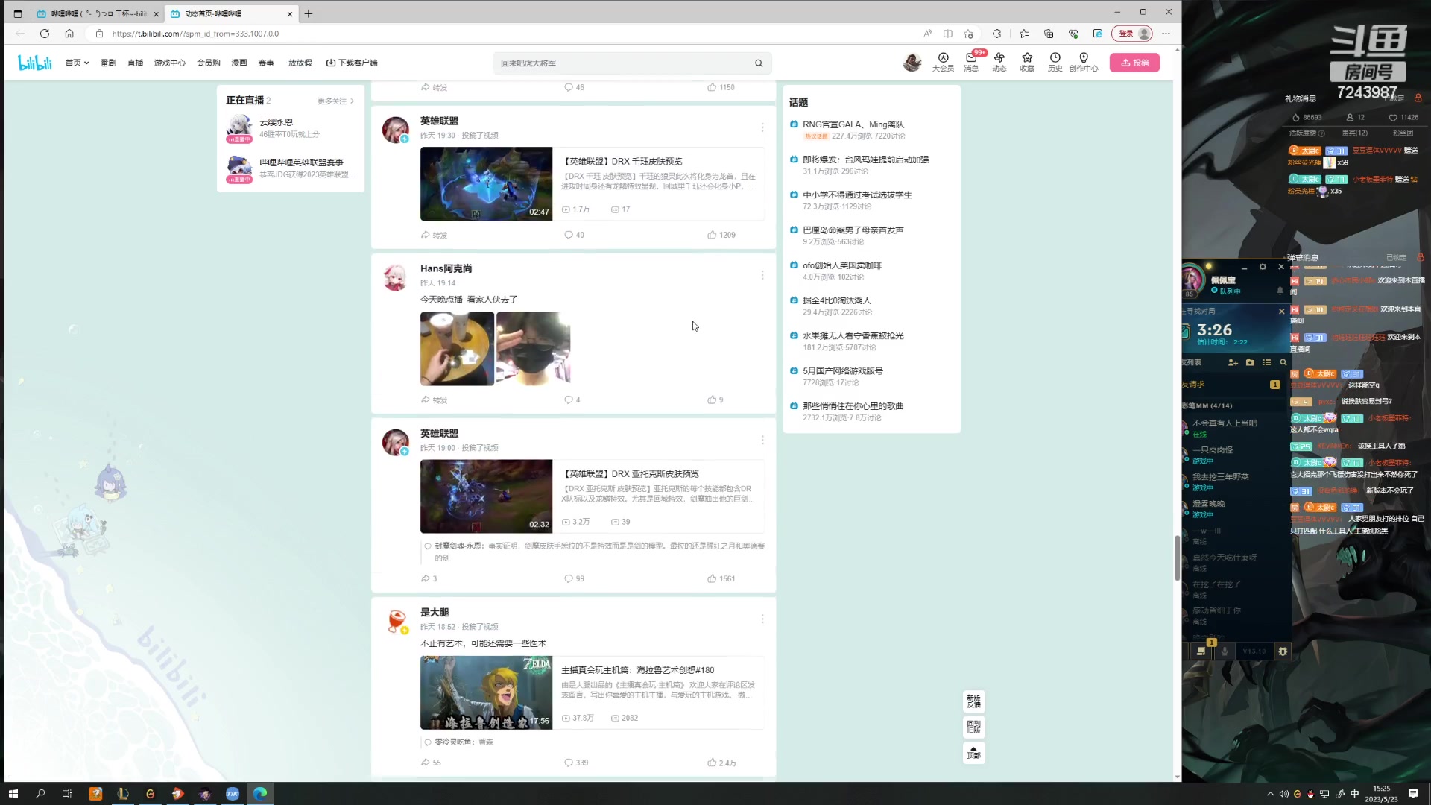Open the Zelda 海拉鲁创造家 video thumbnail
This screenshot has height=805, width=1431.
point(486,692)
